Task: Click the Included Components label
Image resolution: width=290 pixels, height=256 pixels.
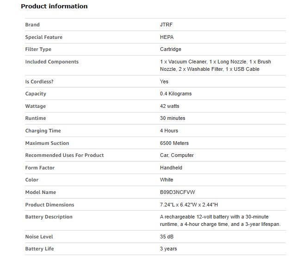Action: point(52,62)
